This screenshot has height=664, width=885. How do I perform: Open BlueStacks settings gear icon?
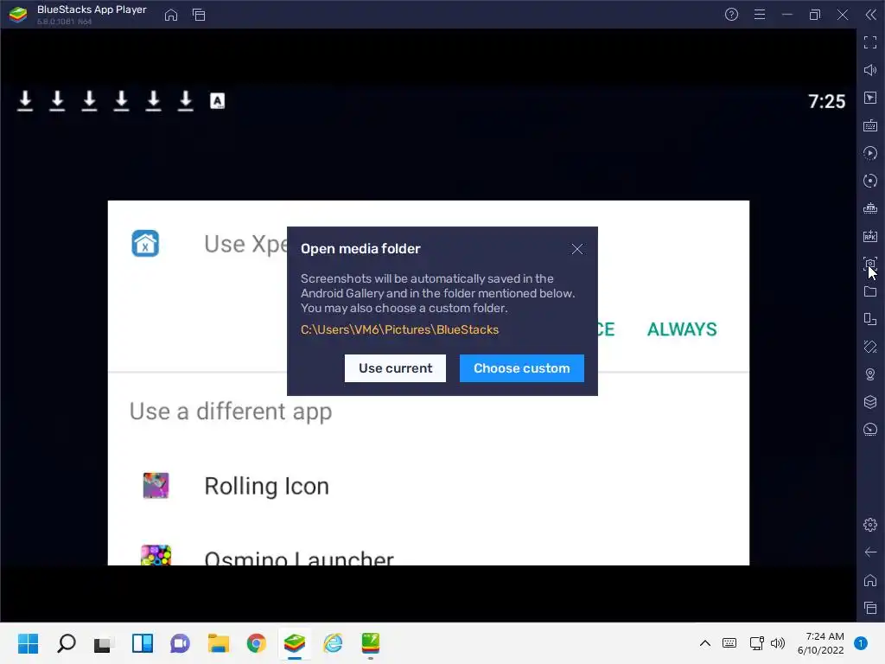click(x=870, y=525)
